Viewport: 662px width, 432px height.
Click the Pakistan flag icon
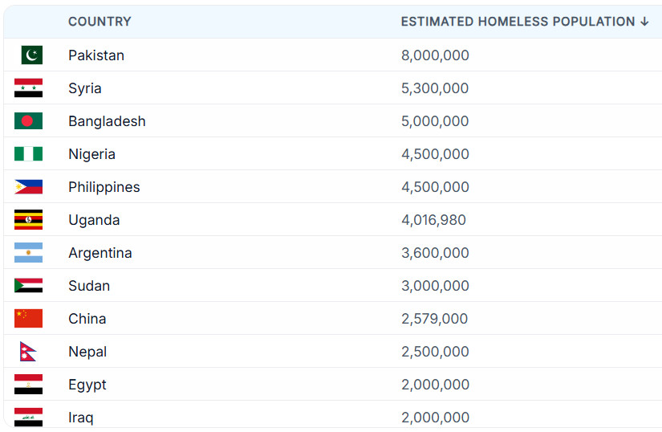(31, 55)
